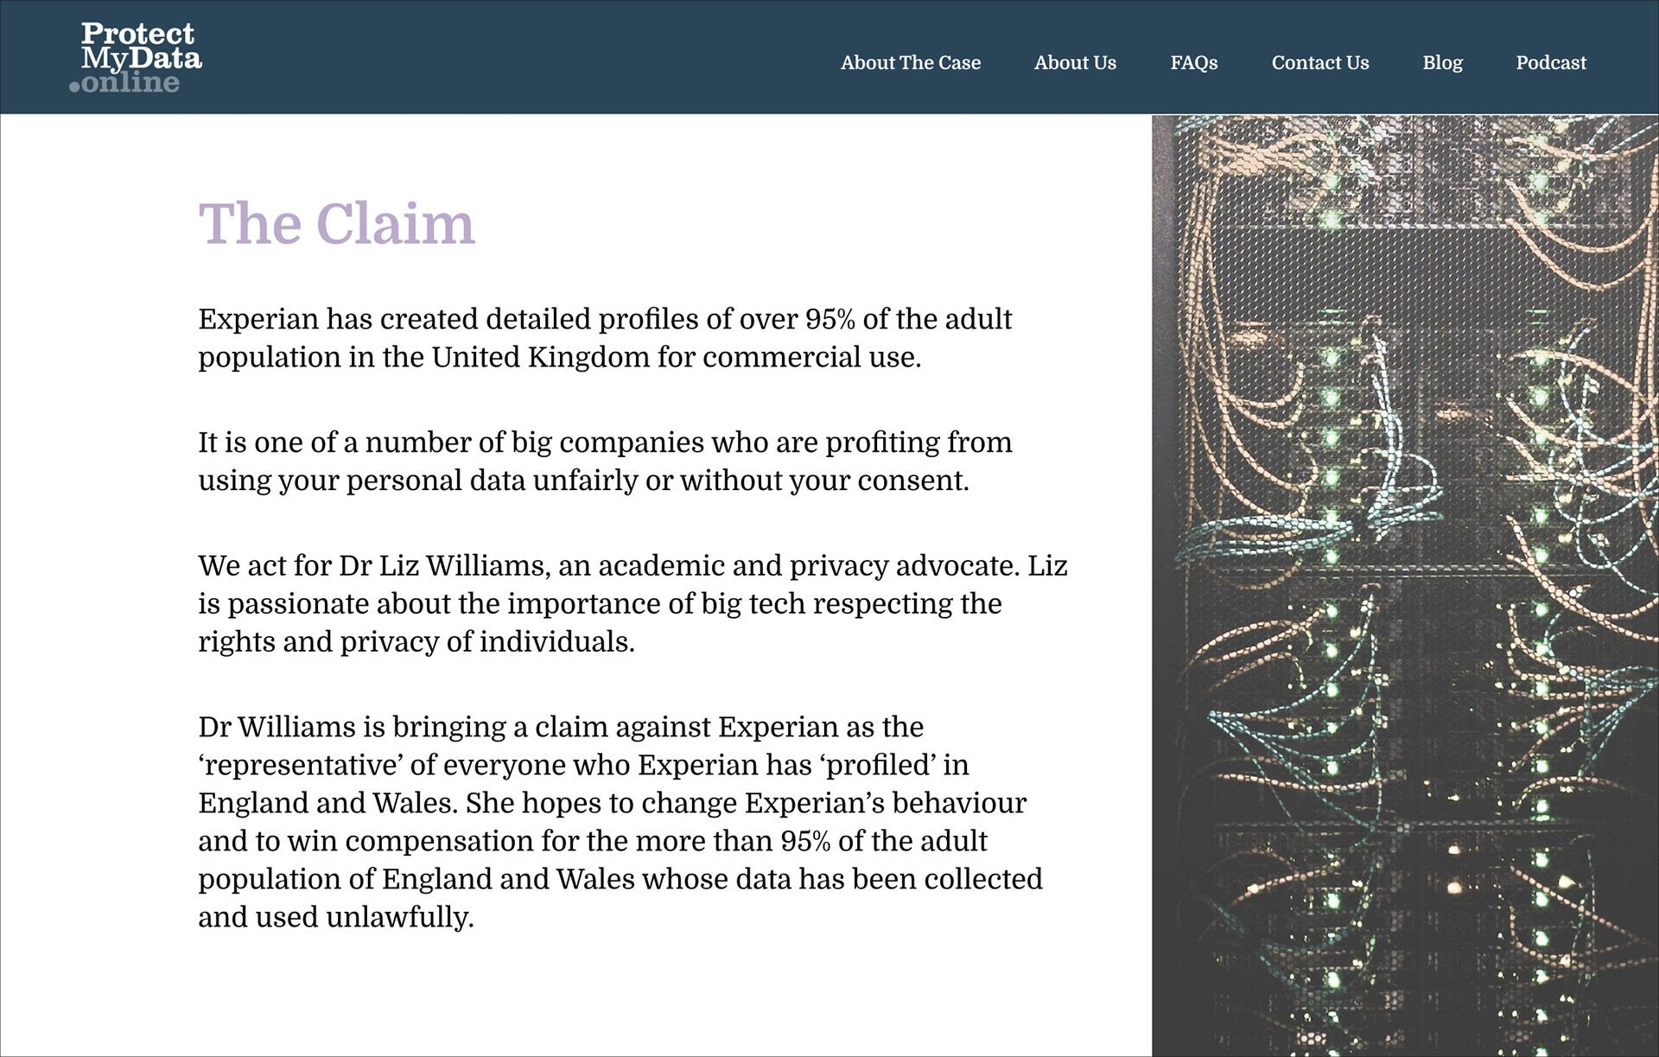This screenshot has width=1659, height=1057.
Task: Click the "The Claim" heading
Action: click(336, 224)
